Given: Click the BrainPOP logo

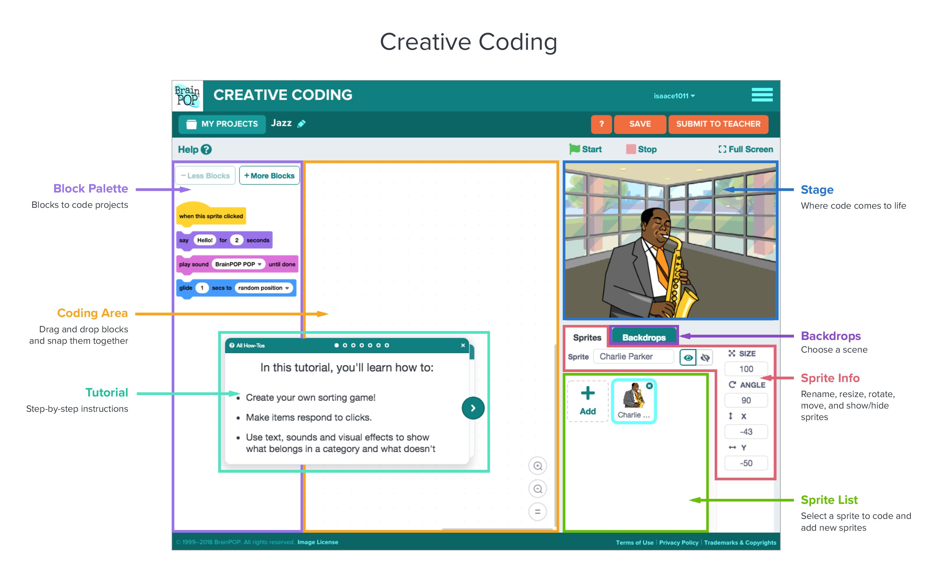Looking at the screenshot, I should (x=187, y=96).
